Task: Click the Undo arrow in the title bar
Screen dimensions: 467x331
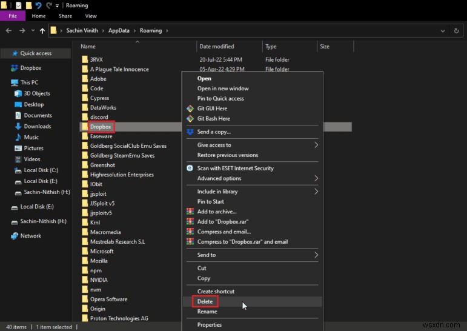Action: coord(38,5)
